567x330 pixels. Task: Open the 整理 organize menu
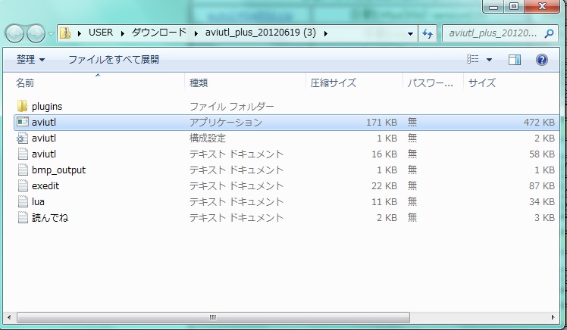pos(31,60)
